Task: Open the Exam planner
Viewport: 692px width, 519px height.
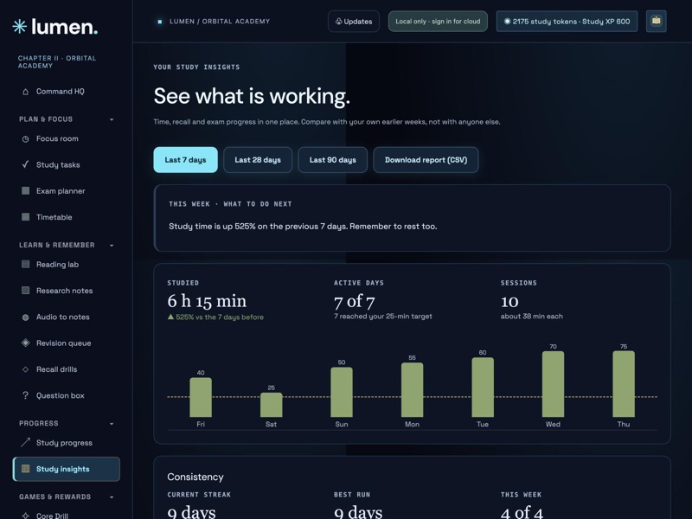Action: point(67,190)
